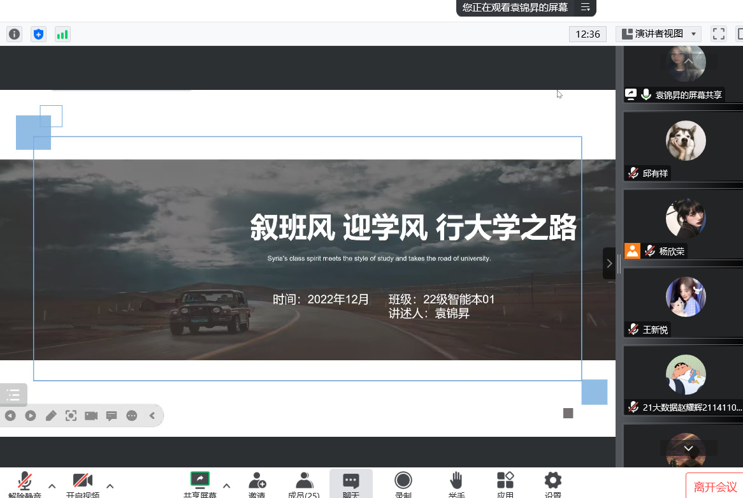This screenshot has height=498, width=743.
Task: Open the 演讲者视图 view dropdown
Action: click(x=659, y=34)
